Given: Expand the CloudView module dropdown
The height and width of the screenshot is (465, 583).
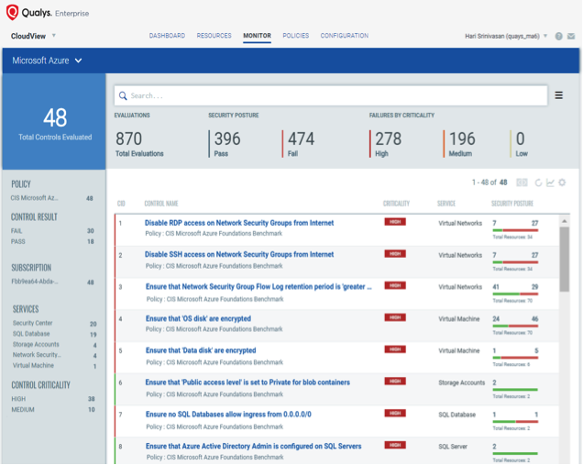Looking at the screenshot, I should (53, 36).
